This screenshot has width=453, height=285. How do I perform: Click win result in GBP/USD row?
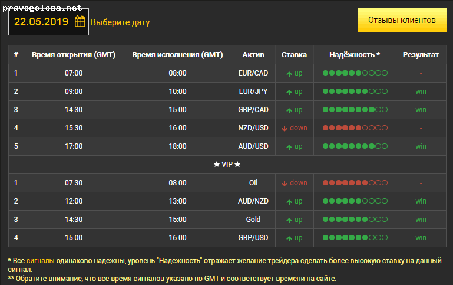tap(421, 238)
